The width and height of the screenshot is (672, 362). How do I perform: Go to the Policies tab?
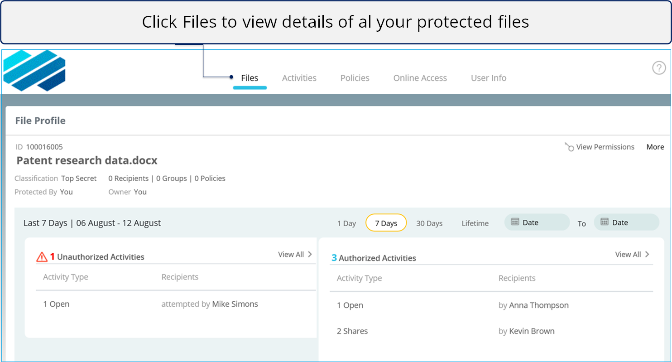coord(355,78)
